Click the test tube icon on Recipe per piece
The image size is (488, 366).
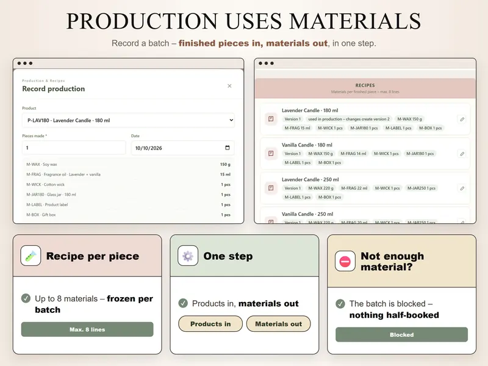pyautogui.click(x=30, y=256)
